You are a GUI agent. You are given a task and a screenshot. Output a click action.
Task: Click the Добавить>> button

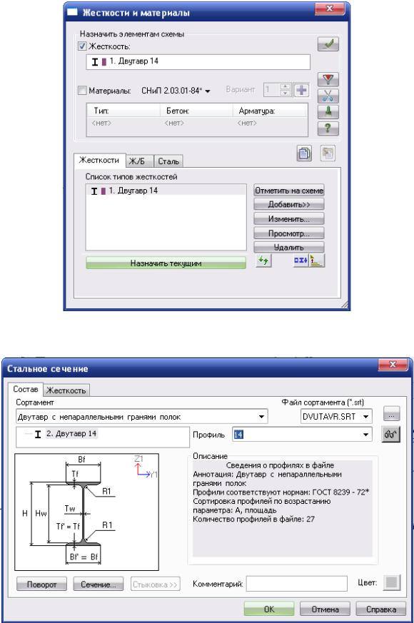pos(289,205)
